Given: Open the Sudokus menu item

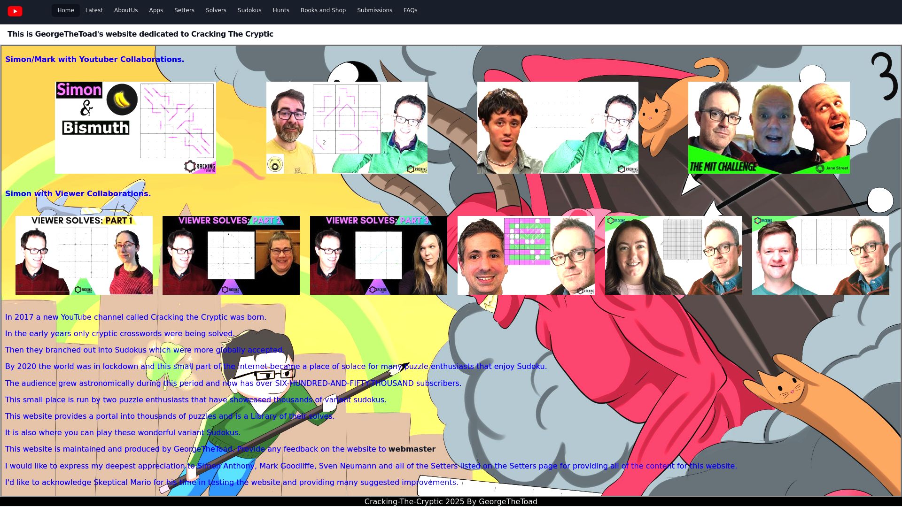Looking at the screenshot, I should pos(249,10).
